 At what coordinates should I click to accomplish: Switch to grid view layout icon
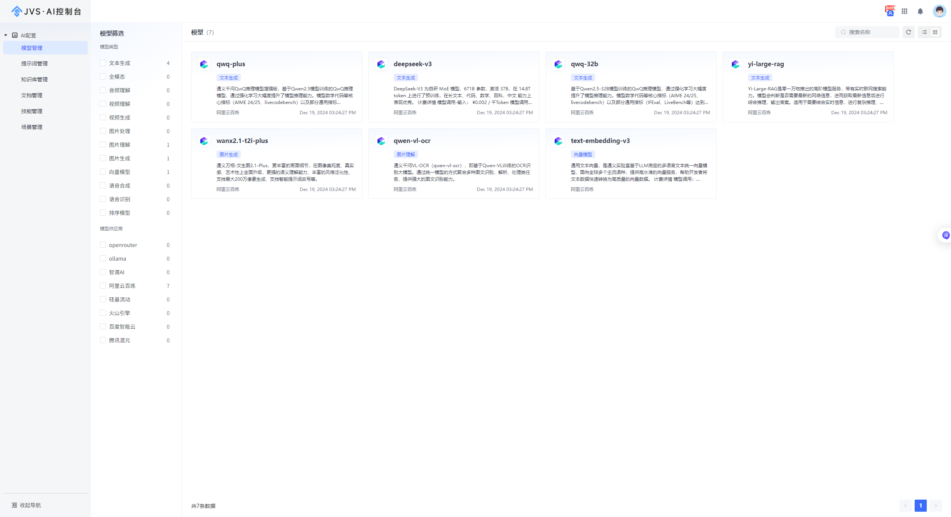tap(935, 32)
